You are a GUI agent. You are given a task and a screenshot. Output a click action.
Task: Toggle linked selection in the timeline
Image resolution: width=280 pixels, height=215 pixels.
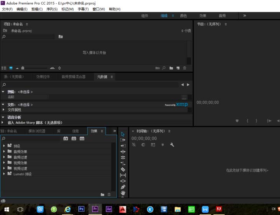[x=153, y=145]
